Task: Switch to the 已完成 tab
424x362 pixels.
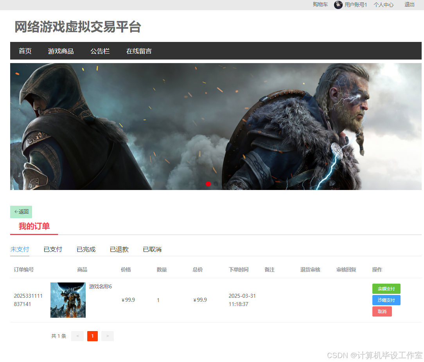Action: (86, 249)
